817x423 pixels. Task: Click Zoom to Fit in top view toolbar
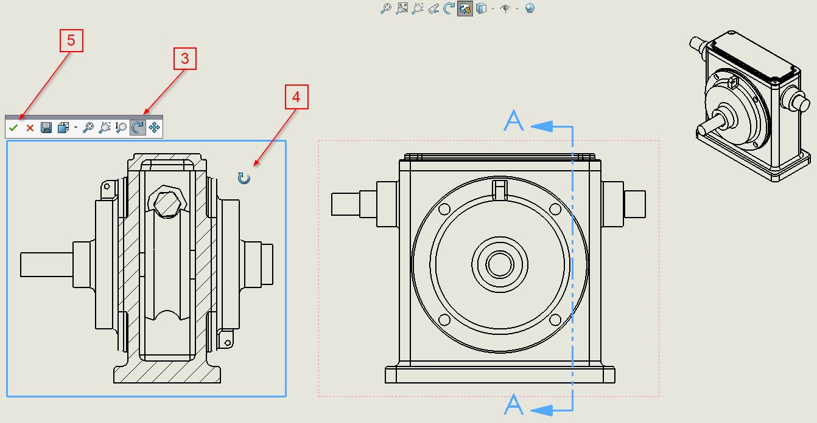385,9
